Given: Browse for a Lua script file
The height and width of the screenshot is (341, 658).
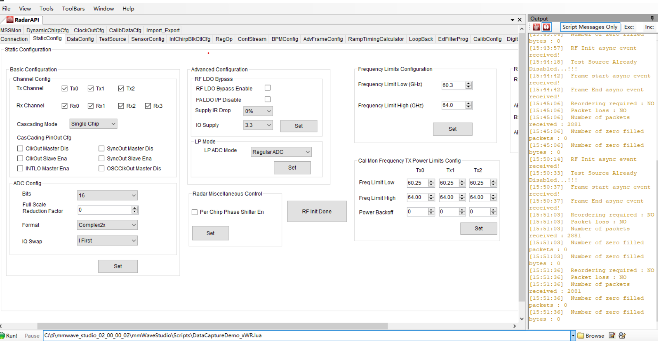Looking at the screenshot, I should [591, 335].
